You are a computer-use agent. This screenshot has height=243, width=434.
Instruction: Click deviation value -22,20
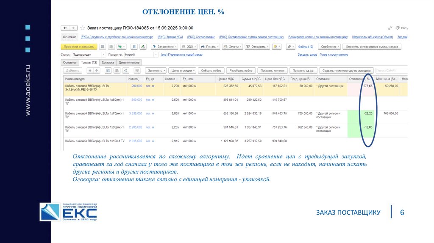point(368,113)
